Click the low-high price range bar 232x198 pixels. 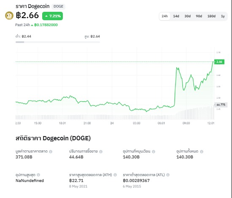coord(58,42)
